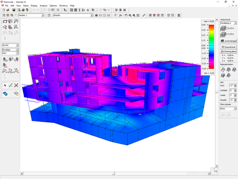
Task: Click the Level manager button
Action: [228, 41]
